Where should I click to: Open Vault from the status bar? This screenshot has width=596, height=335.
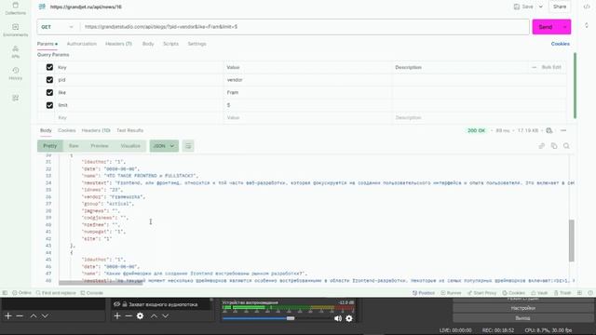pyautogui.click(x=539, y=293)
